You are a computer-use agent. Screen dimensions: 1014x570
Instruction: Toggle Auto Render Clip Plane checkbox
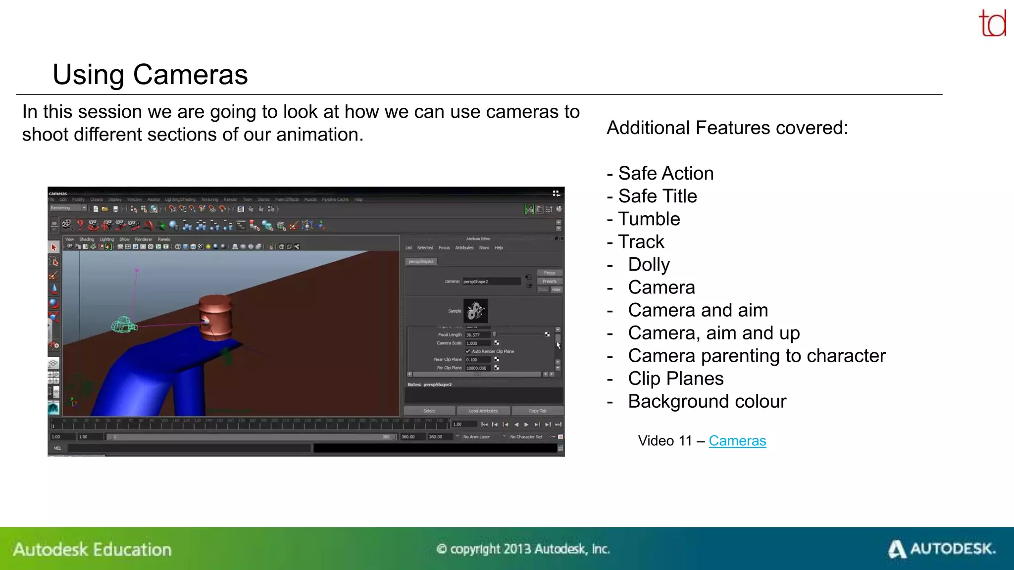pos(468,351)
